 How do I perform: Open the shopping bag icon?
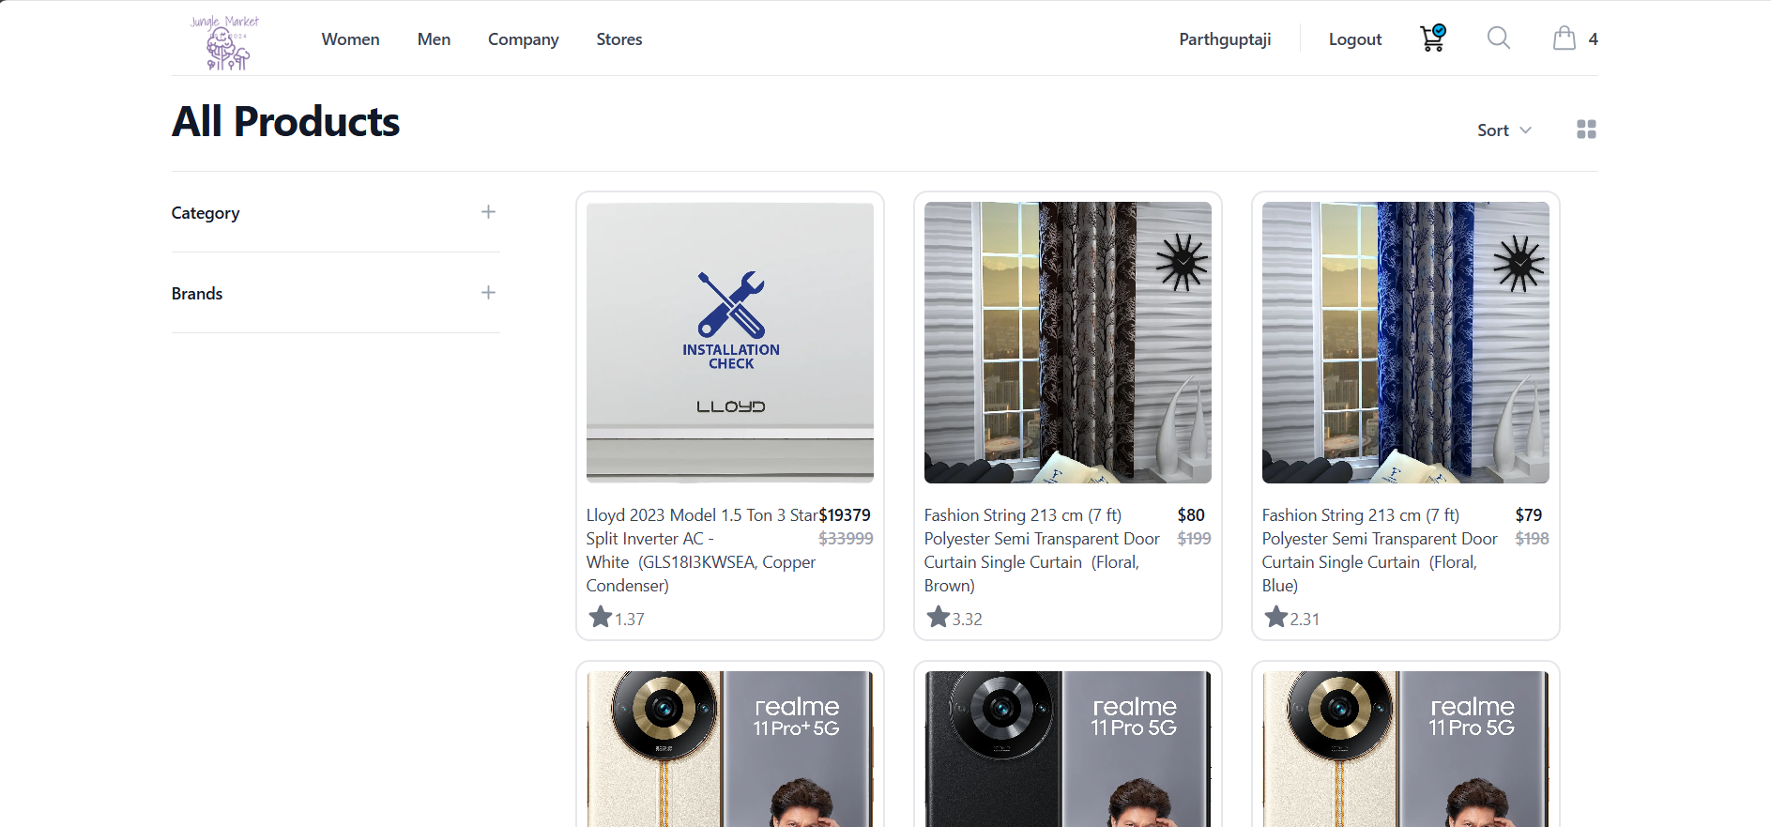1564,38
